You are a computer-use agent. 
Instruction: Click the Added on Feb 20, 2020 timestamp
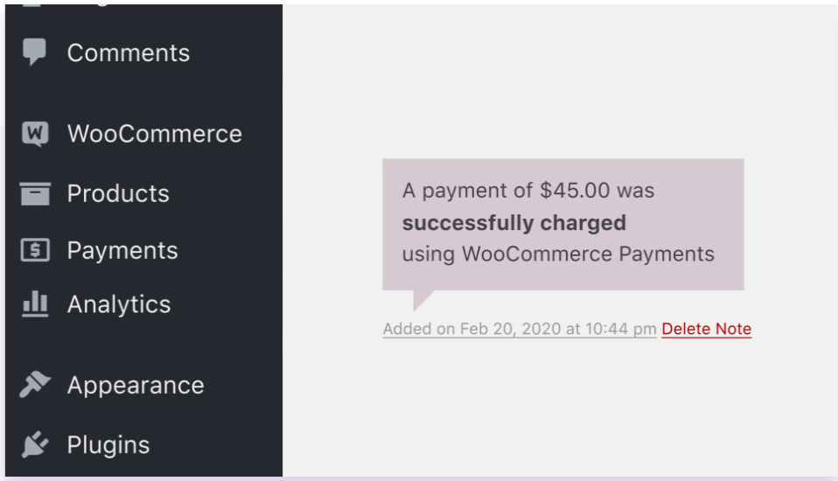(x=520, y=329)
